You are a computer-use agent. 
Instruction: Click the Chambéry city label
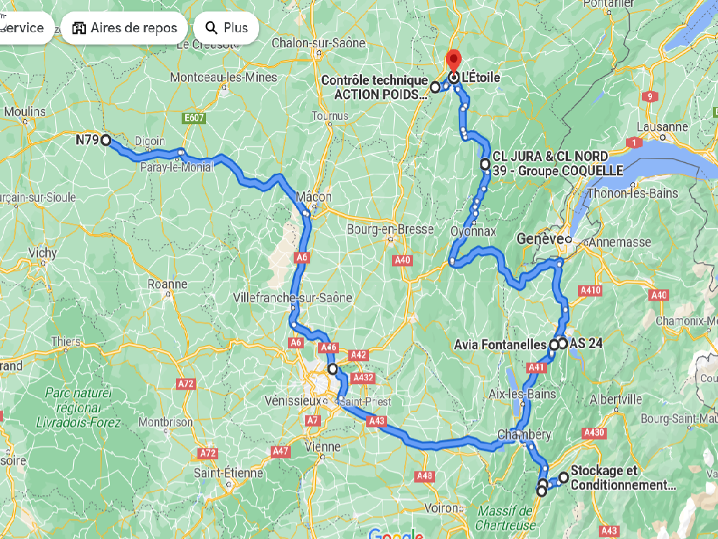point(524,433)
